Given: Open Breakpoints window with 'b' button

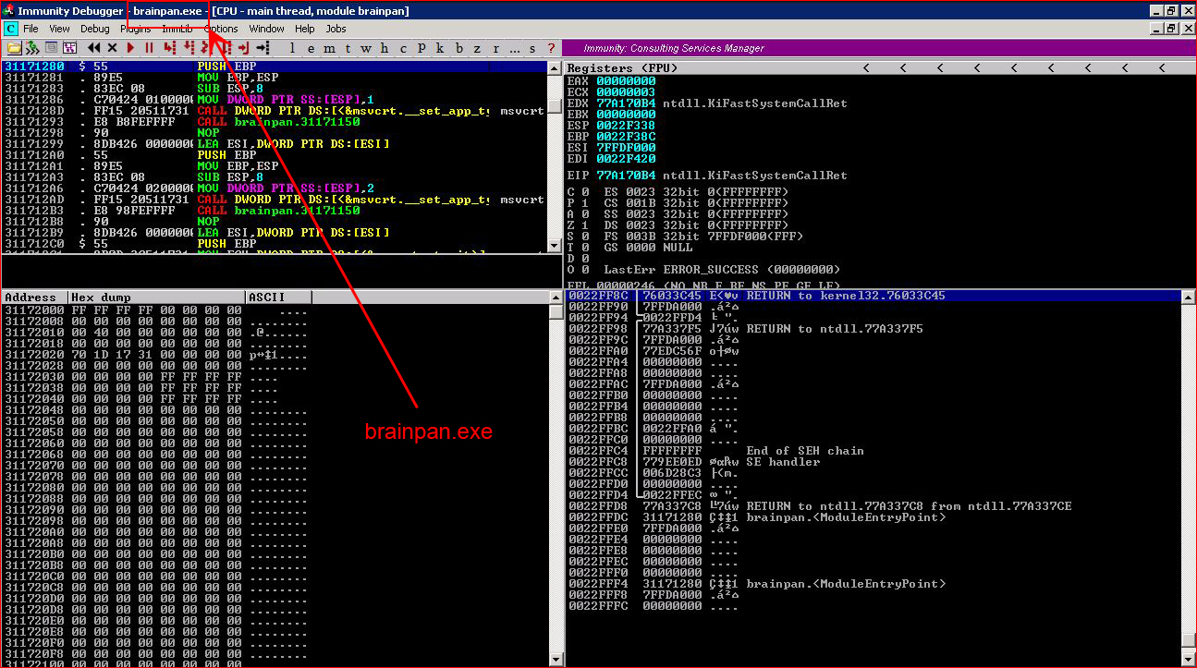Looking at the screenshot, I should tap(458, 47).
